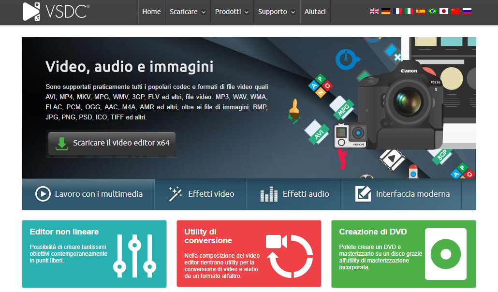Click text 'Nella composizione del video'
Screen dimensions: 498x292
tap(222, 265)
